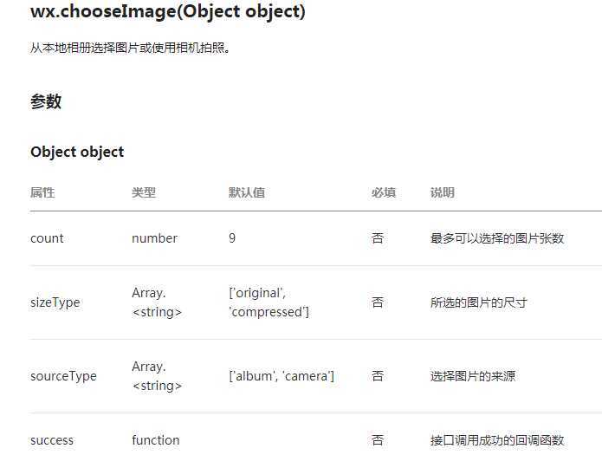Image resolution: width=602 pixels, height=455 pixels.
Task: Click the 类型 column header
Action: click(x=144, y=192)
